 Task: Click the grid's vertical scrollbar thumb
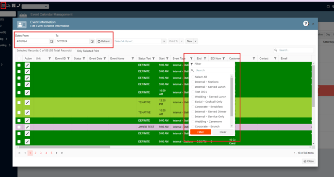[313, 86]
